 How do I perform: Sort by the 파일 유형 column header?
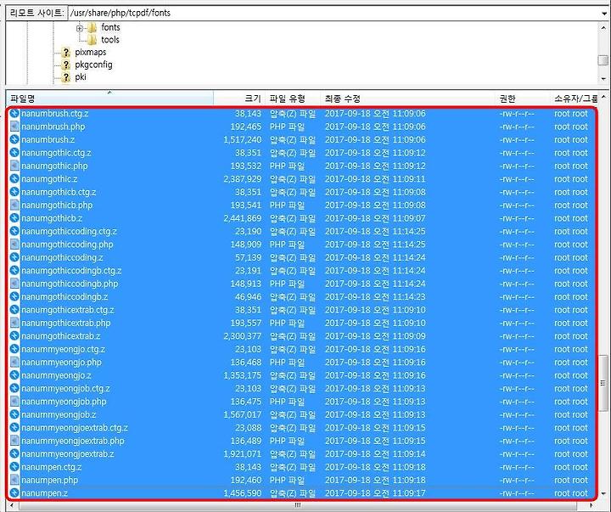(x=293, y=98)
